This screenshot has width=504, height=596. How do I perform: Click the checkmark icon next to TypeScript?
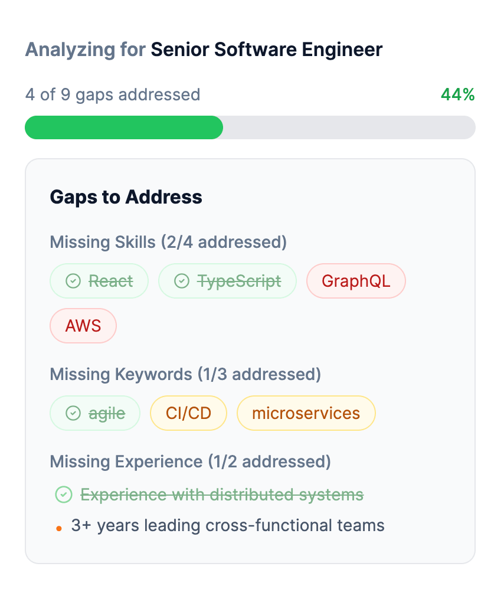tap(181, 281)
